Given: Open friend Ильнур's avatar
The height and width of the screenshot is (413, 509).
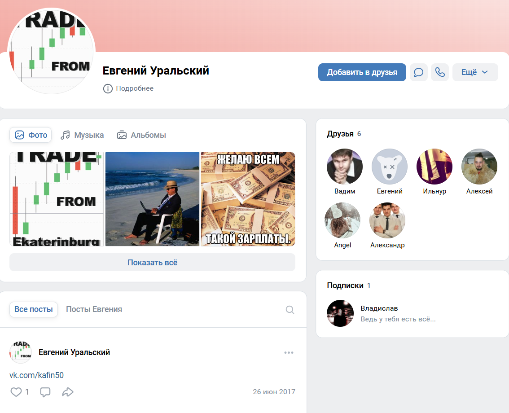Looking at the screenshot, I should click(434, 167).
